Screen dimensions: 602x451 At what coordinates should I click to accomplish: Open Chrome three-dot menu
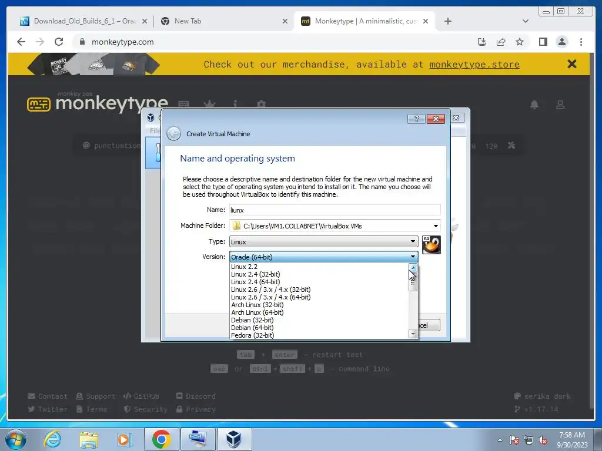coord(581,42)
